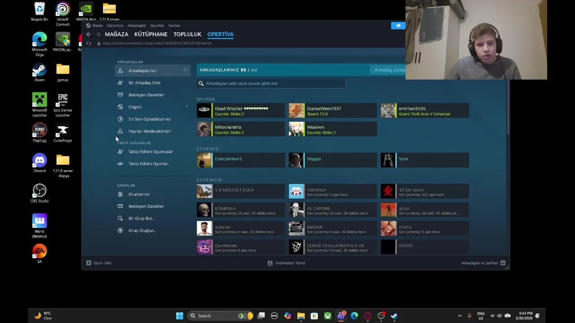
Task: Switch to the TOPLULUK tab
Action: 187,34
